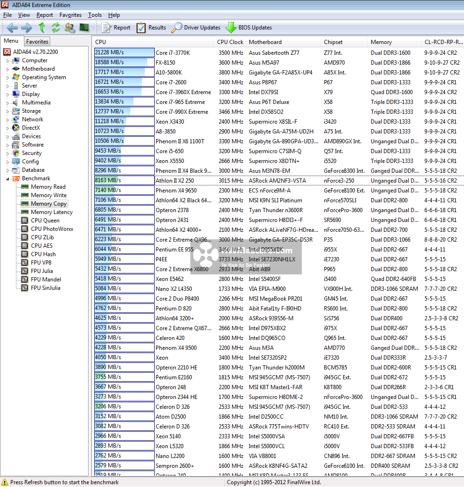The image size is (464, 487).
Task: Sort by the Motherboard column header
Action: click(x=283, y=42)
